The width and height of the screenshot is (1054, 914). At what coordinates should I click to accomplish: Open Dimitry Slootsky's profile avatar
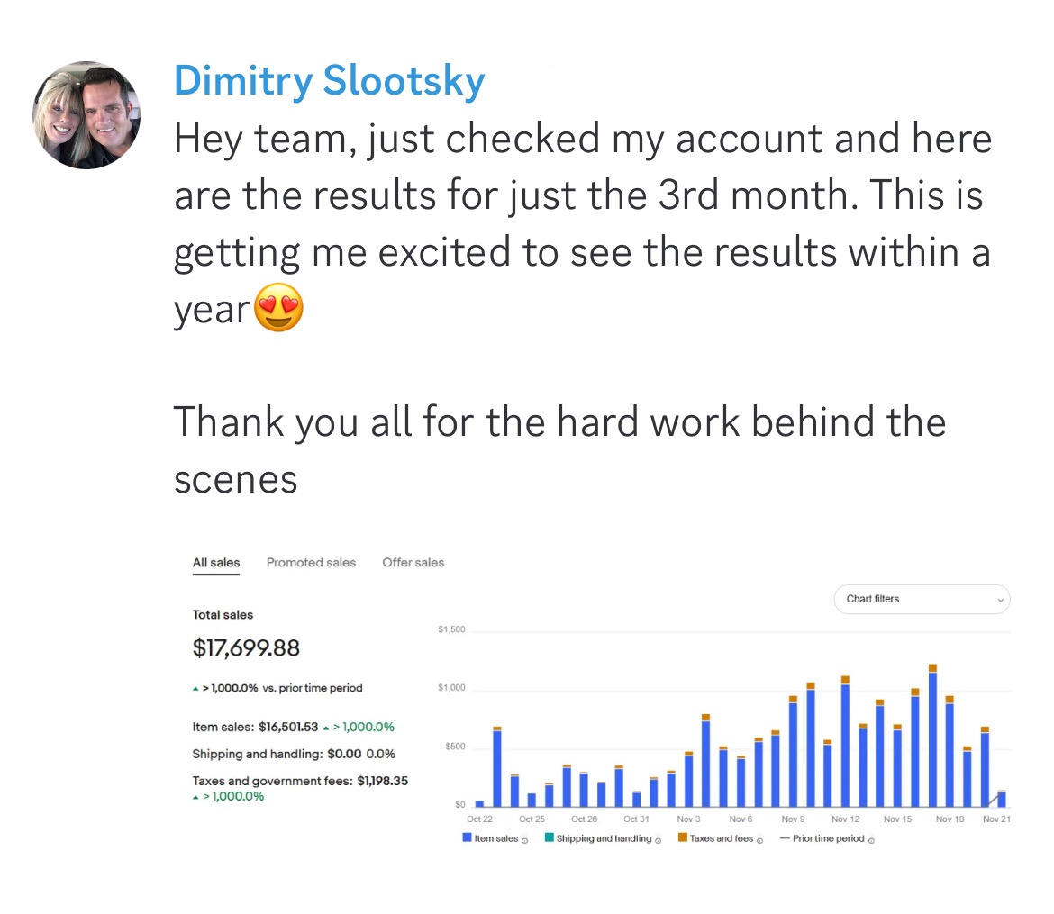pyautogui.click(x=86, y=115)
